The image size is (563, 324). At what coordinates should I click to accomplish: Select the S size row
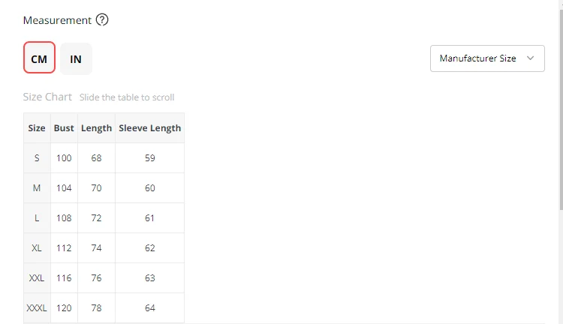click(37, 158)
